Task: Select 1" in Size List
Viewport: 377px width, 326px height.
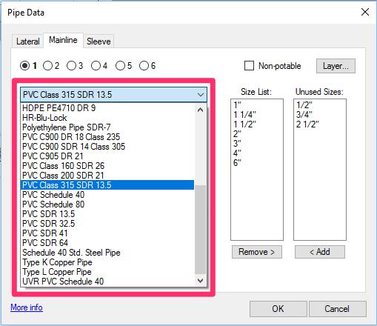Action: point(257,105)
